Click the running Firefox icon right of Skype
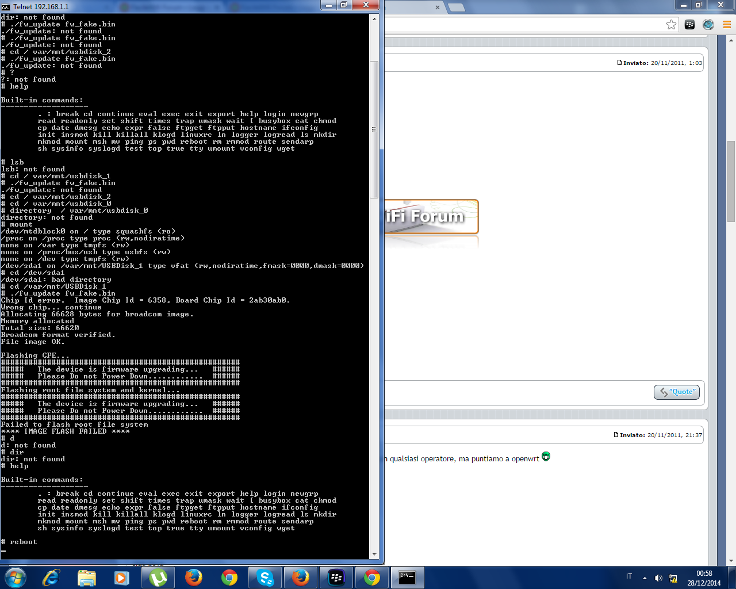The width and height of the screenshot is (736, 589). pos(301,577)
